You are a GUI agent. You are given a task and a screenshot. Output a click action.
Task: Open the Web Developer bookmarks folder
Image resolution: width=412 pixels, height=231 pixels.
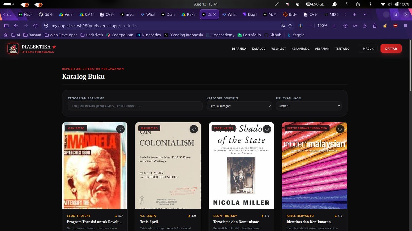(x=61, y=35)
